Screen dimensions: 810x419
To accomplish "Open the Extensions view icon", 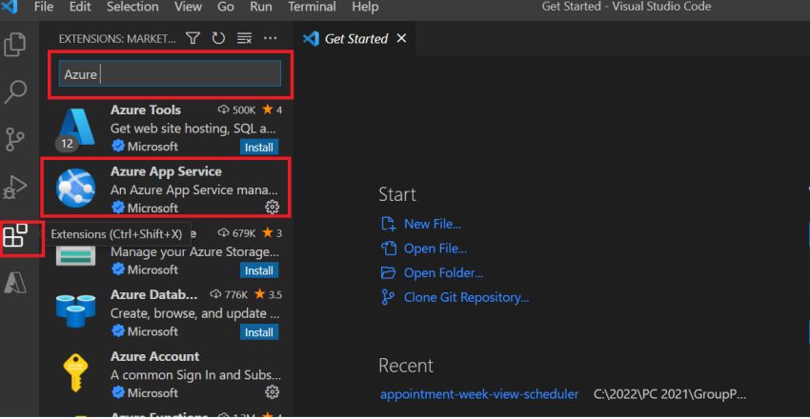I will coord(15,235).
